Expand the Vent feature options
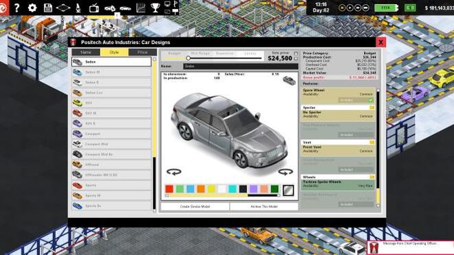 coord(371,143)
